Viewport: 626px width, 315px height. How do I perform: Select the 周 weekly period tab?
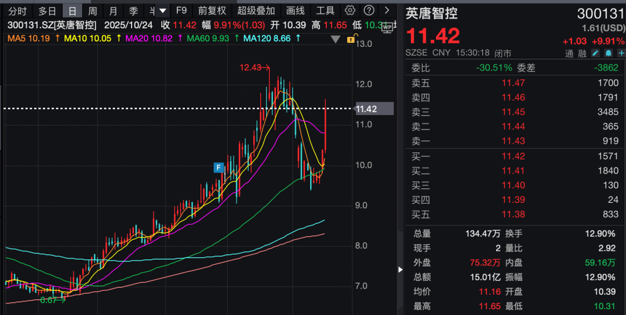point(93,10)
